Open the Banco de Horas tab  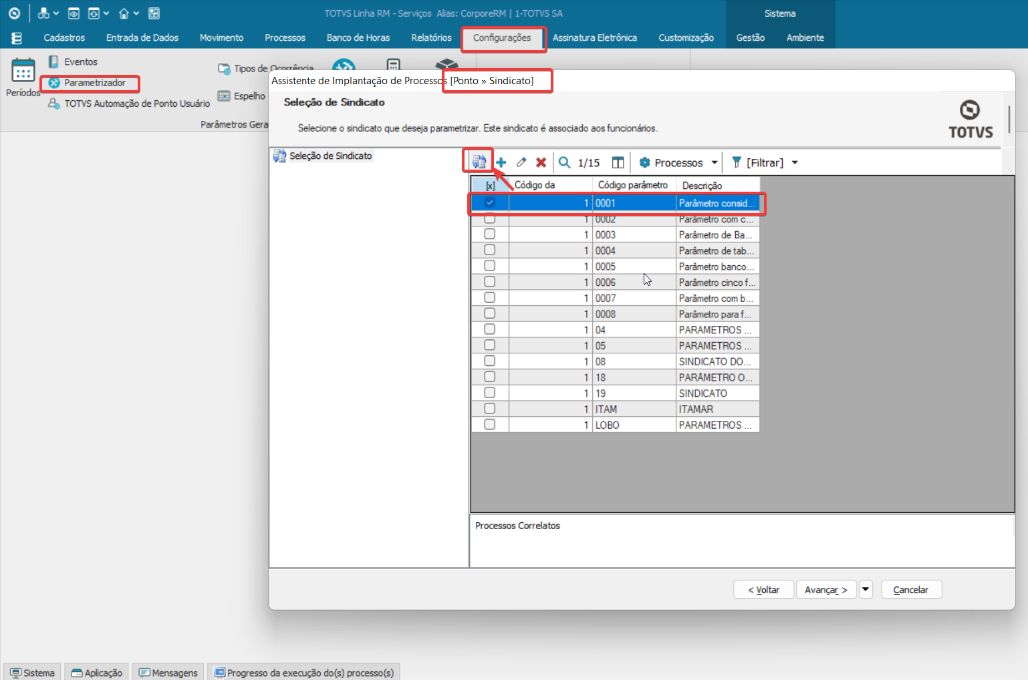358,38
